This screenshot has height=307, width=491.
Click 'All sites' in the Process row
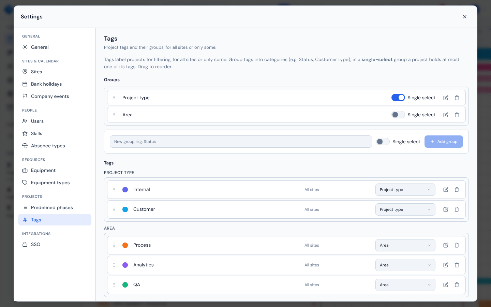312,245
